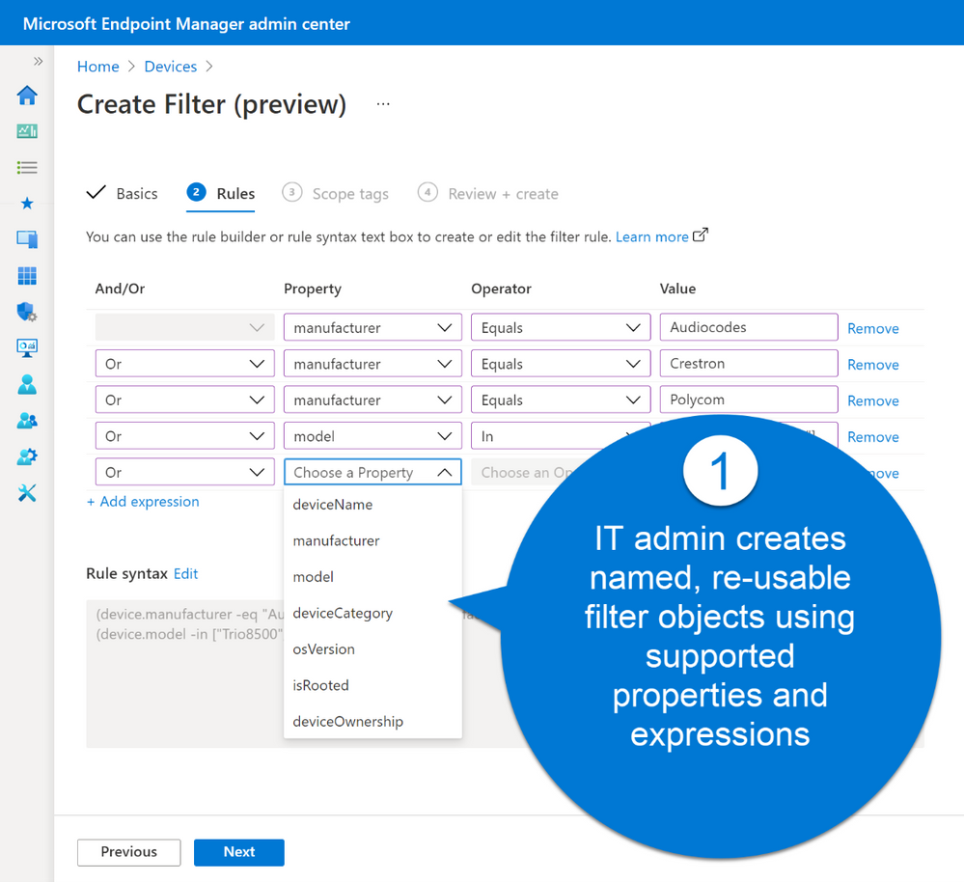Open Tenant administration gear-person icon
The height and width of the screenshot is (882, 964).
27,456
